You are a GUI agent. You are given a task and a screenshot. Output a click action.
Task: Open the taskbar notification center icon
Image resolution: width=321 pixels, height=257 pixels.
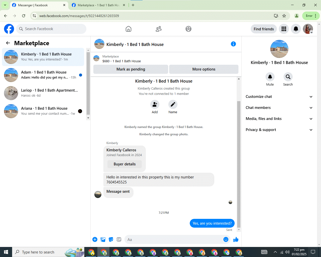[313, 252]
